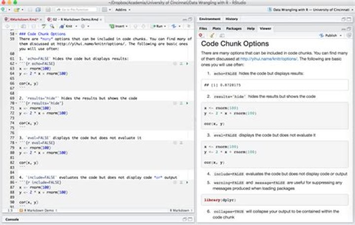This screenshot has width=355, height=225.
Task: Run all chunks above echo=FALSE chunk
Action: 181,64
